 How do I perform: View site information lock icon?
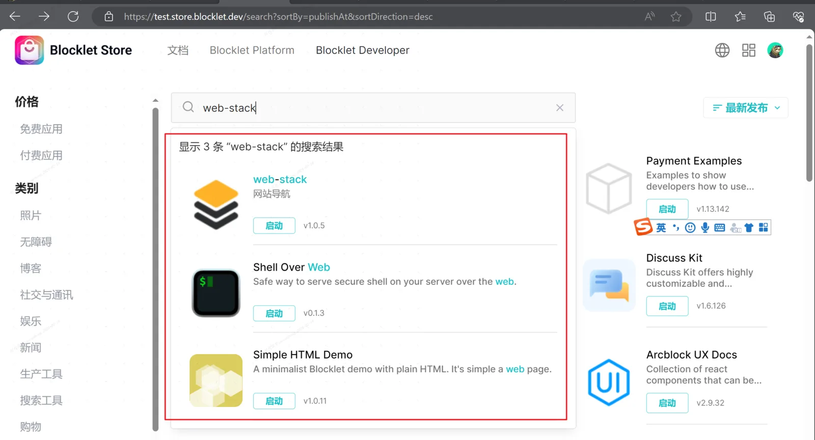(x=108, y=17)
